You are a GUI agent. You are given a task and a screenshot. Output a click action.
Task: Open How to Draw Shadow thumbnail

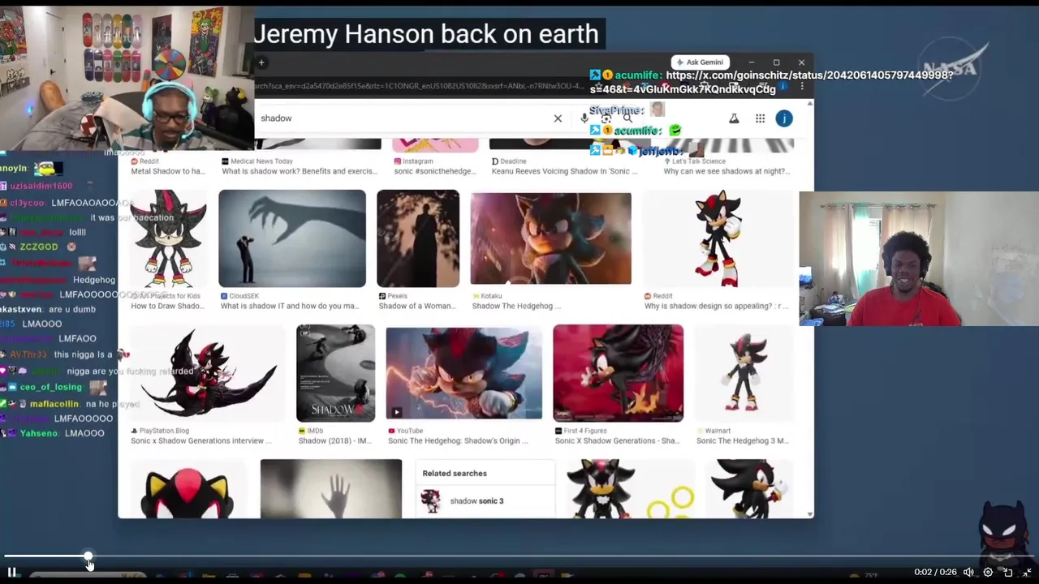click(168, 238)
